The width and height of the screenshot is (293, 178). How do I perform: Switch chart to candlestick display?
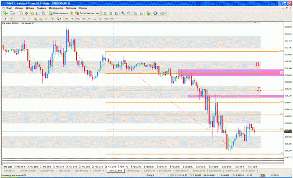coord(111,13)
